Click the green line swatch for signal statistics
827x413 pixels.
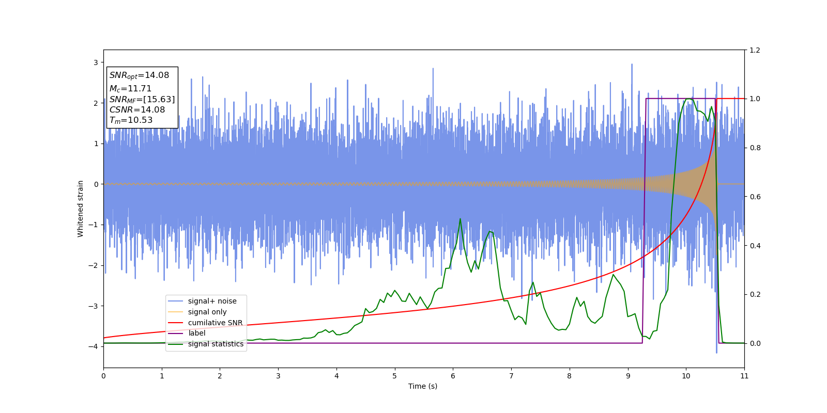pyautogui.click(x=176, y=344)
